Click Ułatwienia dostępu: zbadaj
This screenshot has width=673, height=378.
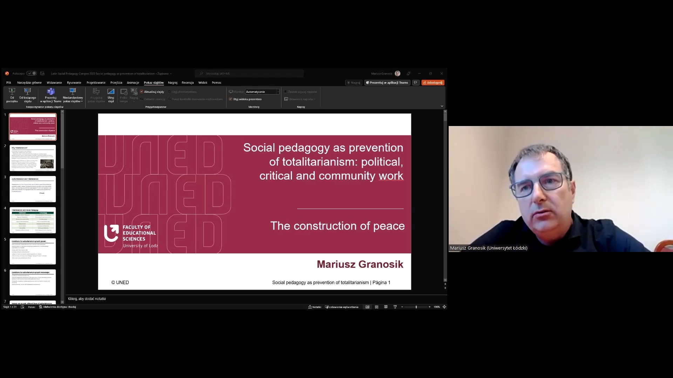coord(57,307)
